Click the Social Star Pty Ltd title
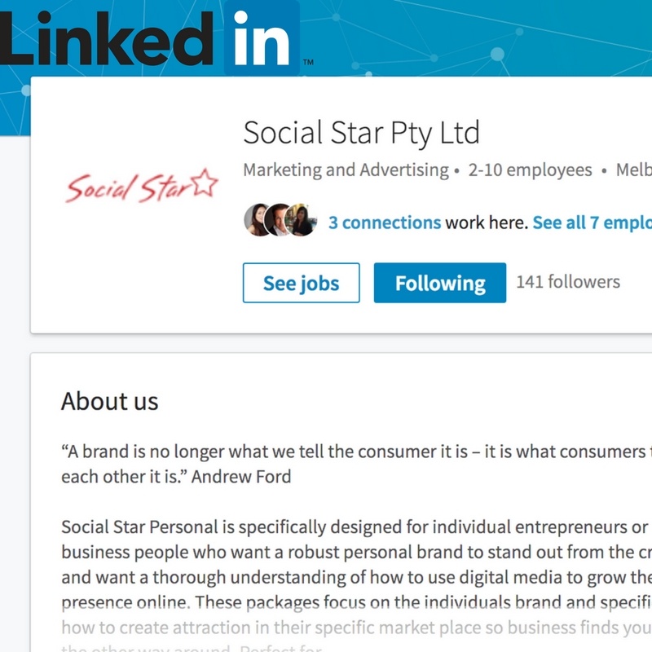 coord(362,133)
